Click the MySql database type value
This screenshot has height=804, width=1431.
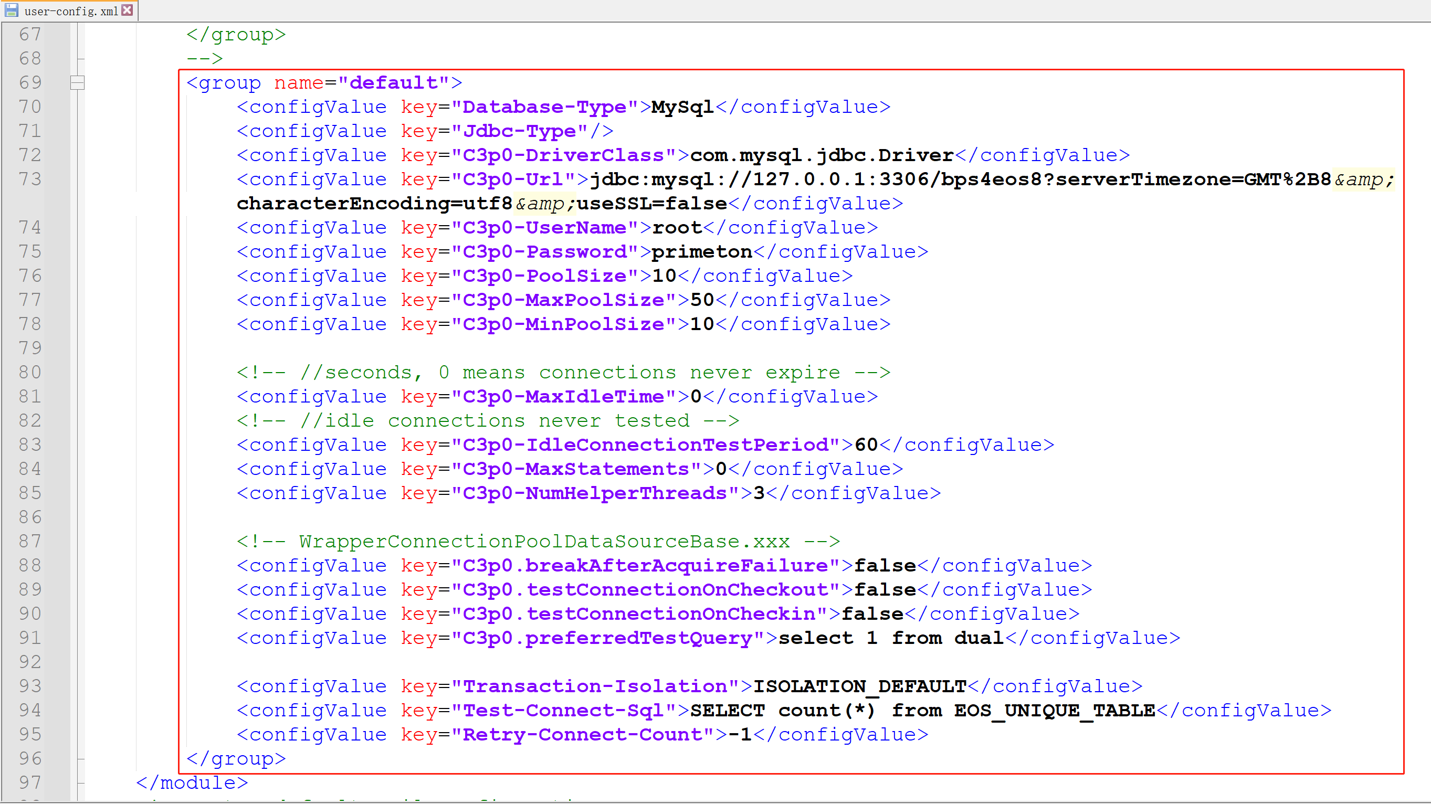[x=682, y=107]
